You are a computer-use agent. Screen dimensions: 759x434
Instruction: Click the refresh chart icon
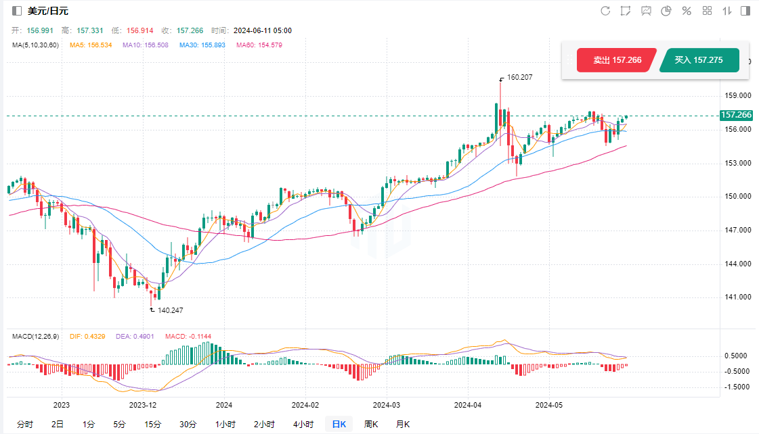click(x=605, y=11)
